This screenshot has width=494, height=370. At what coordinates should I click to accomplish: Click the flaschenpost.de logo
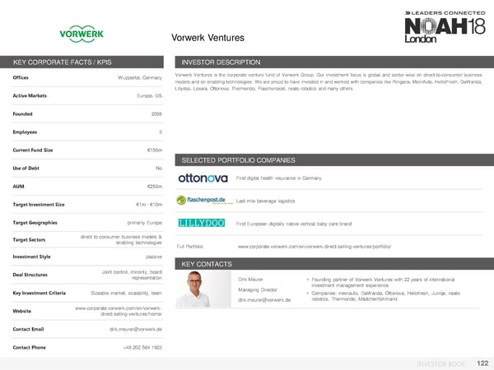click(x=203, y=200)
